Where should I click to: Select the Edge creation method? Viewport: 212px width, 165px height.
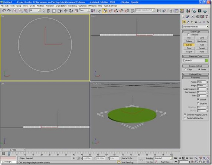pyautogui.click(x=186, y=69)
